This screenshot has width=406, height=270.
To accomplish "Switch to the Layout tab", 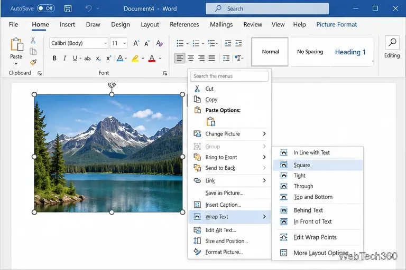I will pos(150,24).
